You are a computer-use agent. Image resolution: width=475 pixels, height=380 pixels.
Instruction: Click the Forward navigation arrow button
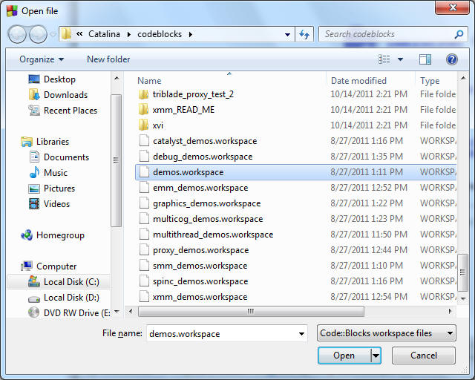(38, 34)
